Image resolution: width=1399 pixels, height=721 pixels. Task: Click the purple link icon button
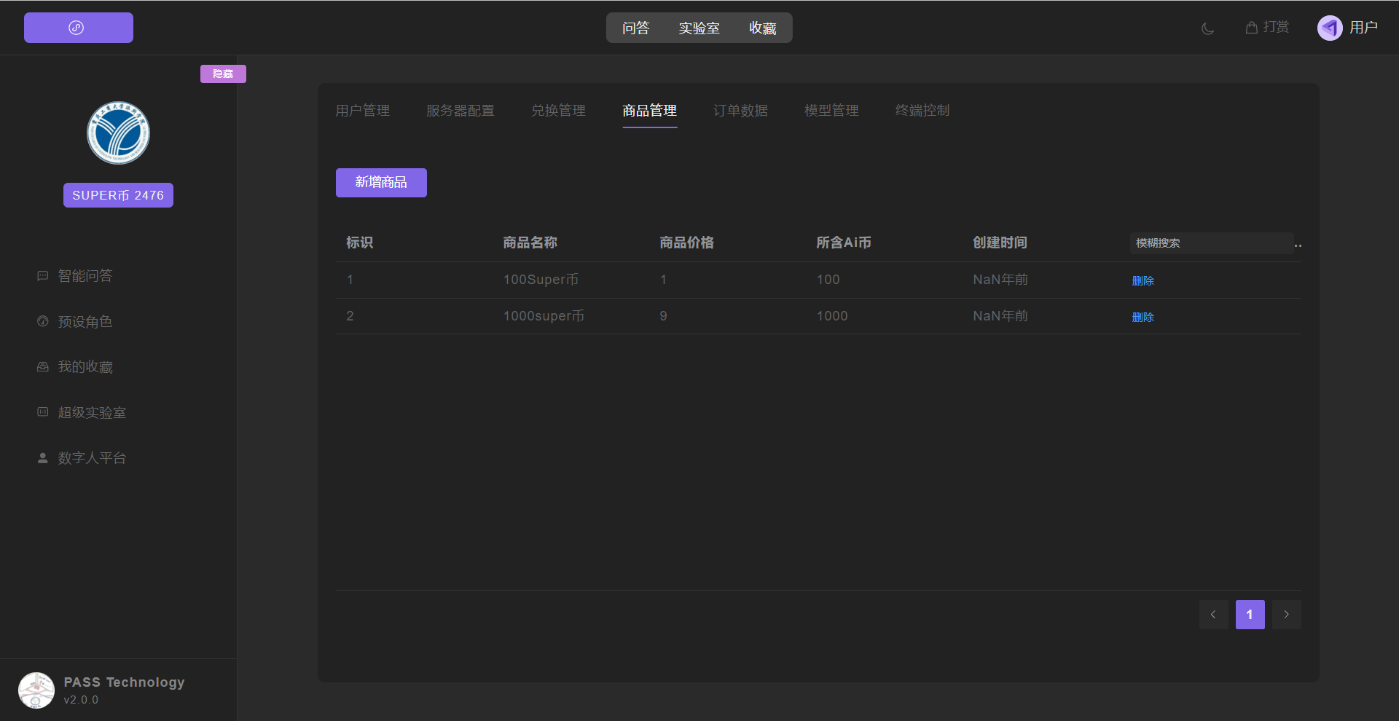[78, 28]
